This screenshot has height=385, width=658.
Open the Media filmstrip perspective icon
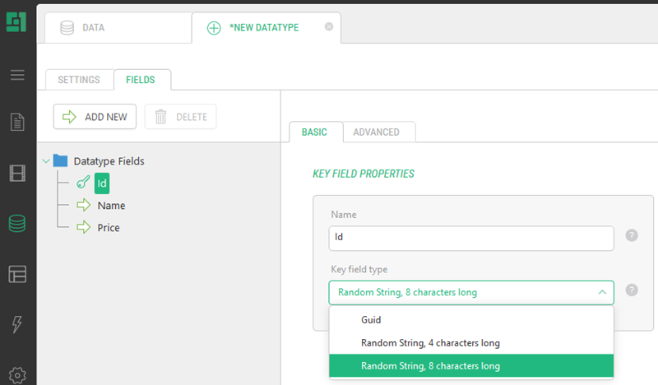17,173
